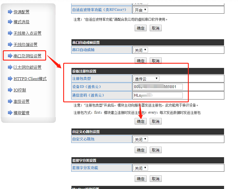
Task: Open the 串口自动成帧 dropdown
Action: click(141, 50)
